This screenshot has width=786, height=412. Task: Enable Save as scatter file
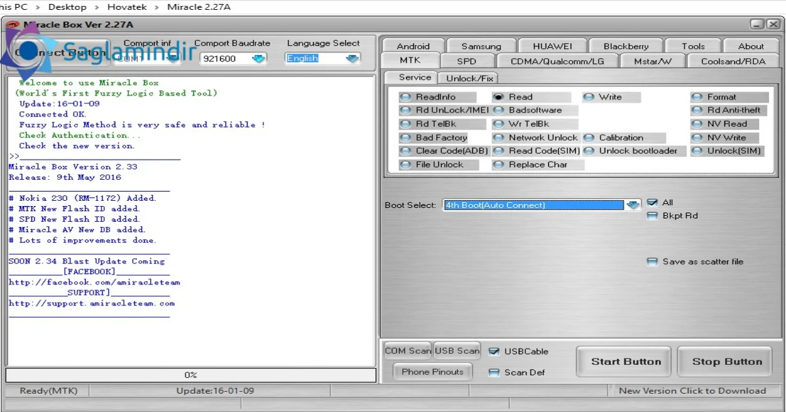point(652,261)
